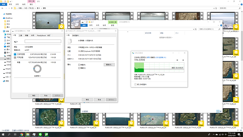Screen dimensions: 243x137
Task: Click search magnifier in USB drive window
Action: (219, 29)
